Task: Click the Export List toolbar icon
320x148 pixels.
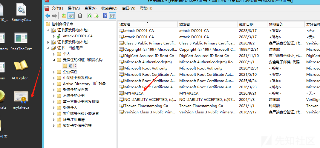Action: coord(96,16)
